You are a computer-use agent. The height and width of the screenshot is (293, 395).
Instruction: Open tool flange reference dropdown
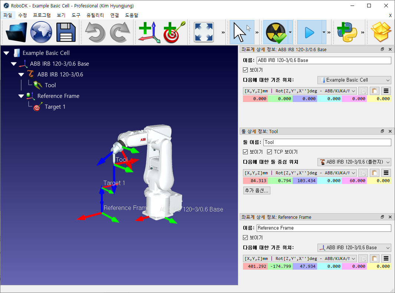click(354, 162)
